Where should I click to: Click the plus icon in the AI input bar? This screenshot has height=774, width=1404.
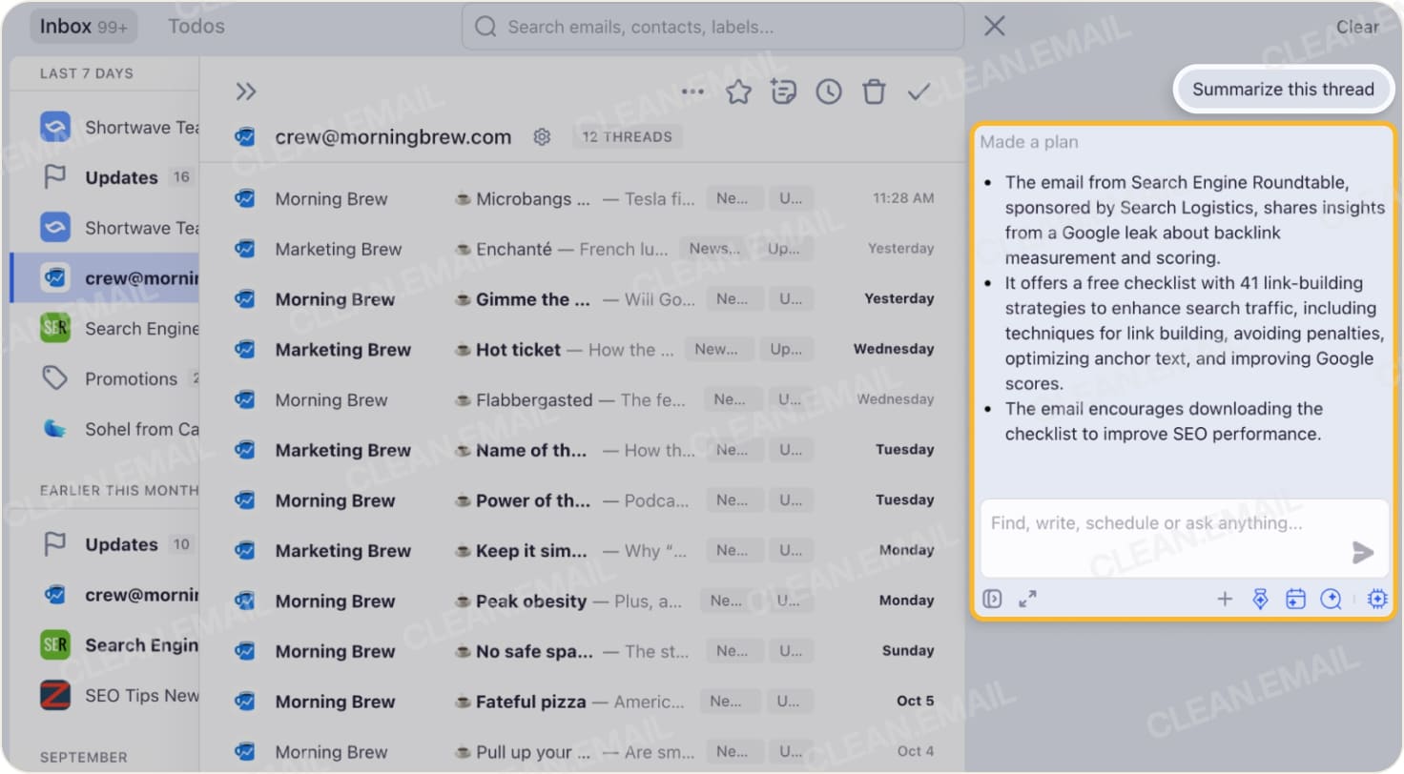[1224, 599]
